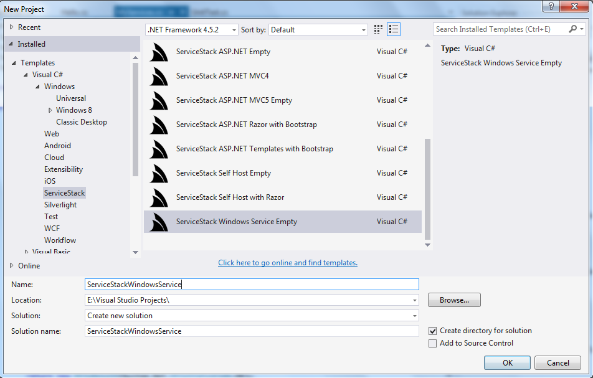The image size is (593, 378).
Task: Select the WCF template category
Action: point(52,229)
